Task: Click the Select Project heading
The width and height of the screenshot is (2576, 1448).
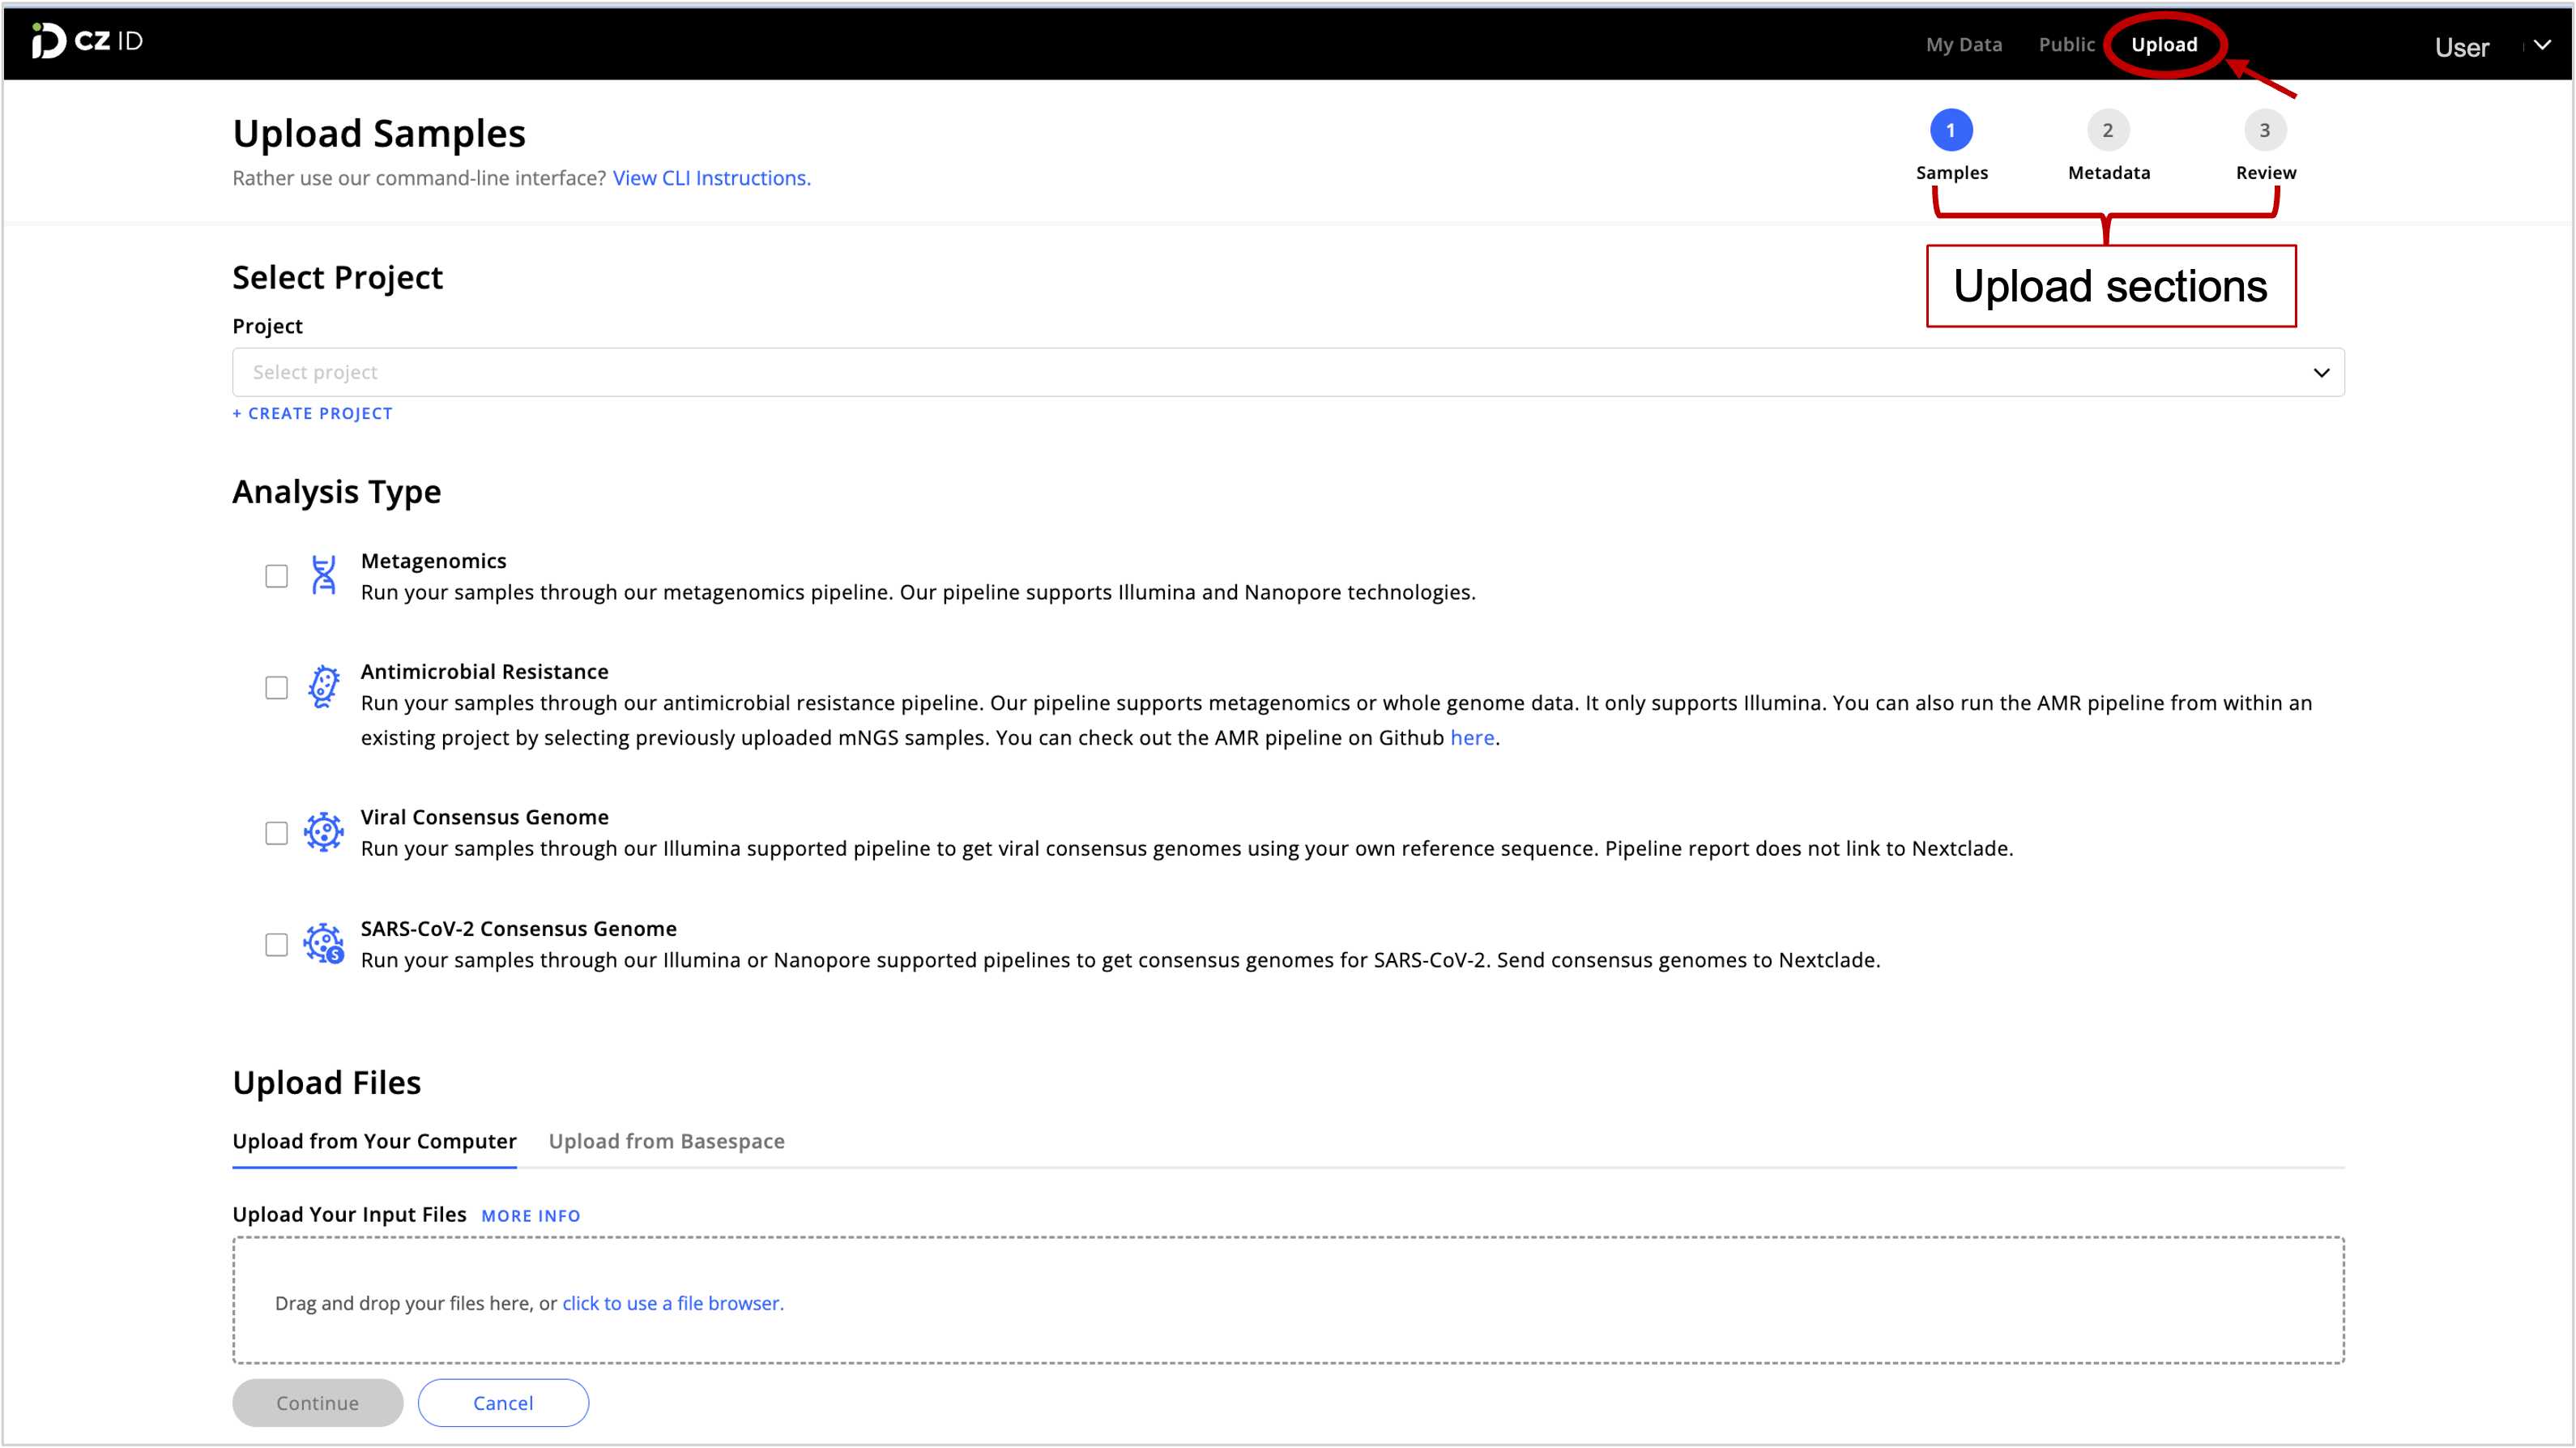Action: point(337,278)
